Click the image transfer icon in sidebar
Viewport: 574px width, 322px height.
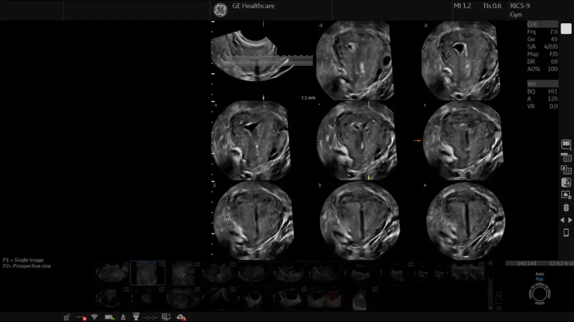click(x=566, y=183)
